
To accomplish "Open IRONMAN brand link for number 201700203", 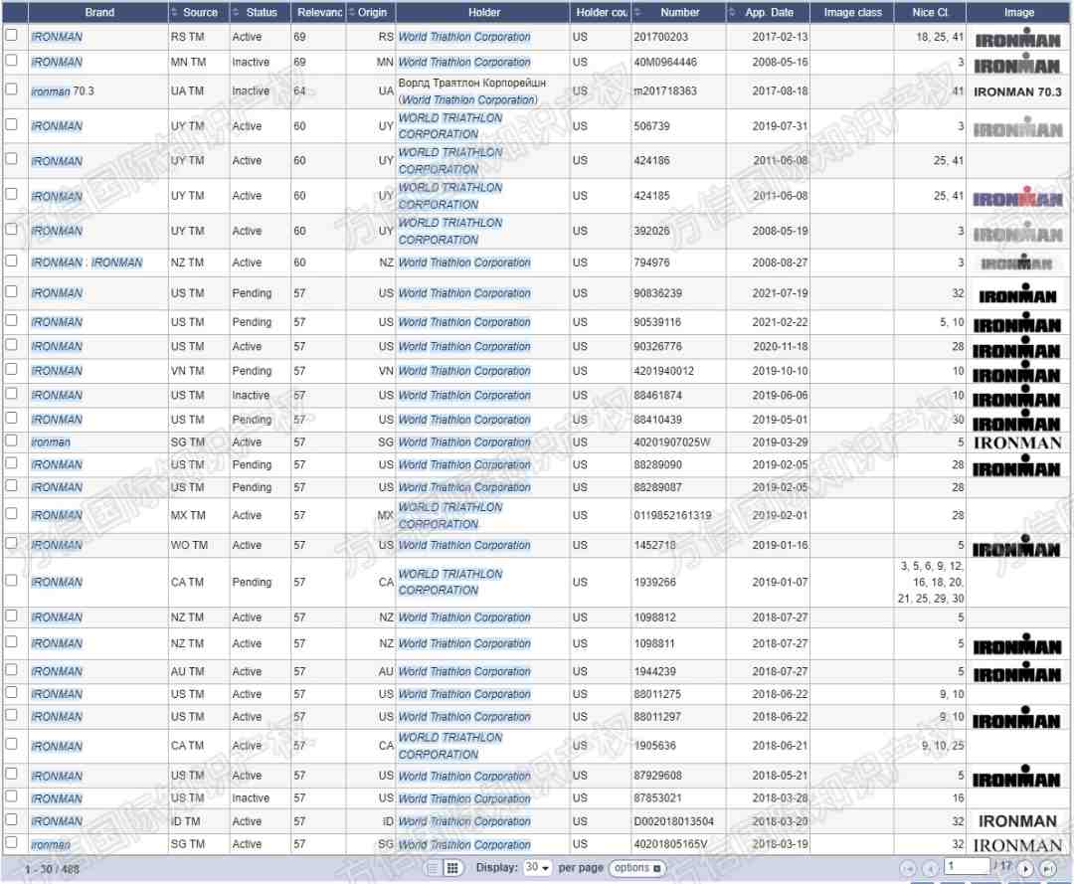I will pos(57,37).
